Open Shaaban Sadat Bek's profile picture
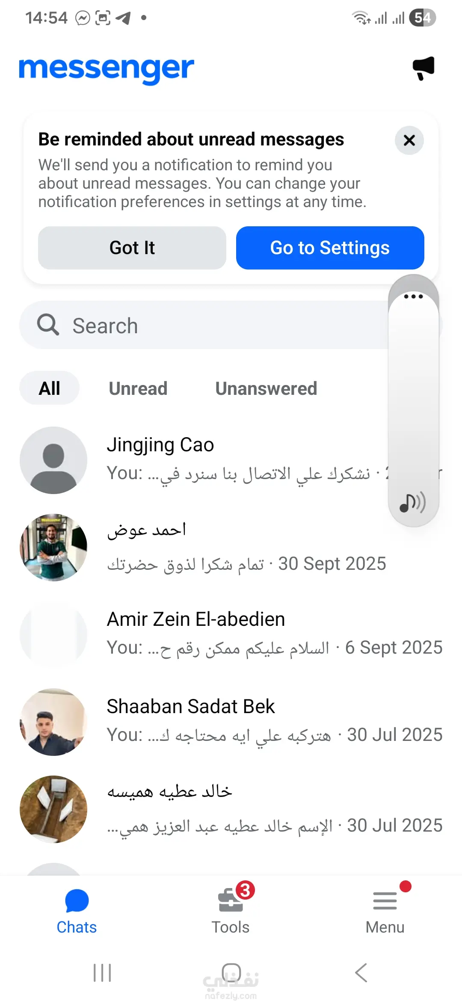 point(53,722)
